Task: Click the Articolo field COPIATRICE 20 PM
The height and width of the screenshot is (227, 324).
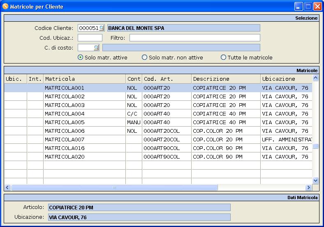Action: point(139,207)
